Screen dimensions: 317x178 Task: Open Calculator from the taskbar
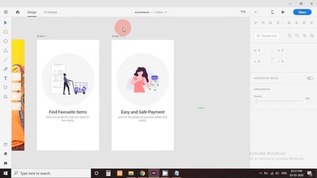click(x=108, y=173)
